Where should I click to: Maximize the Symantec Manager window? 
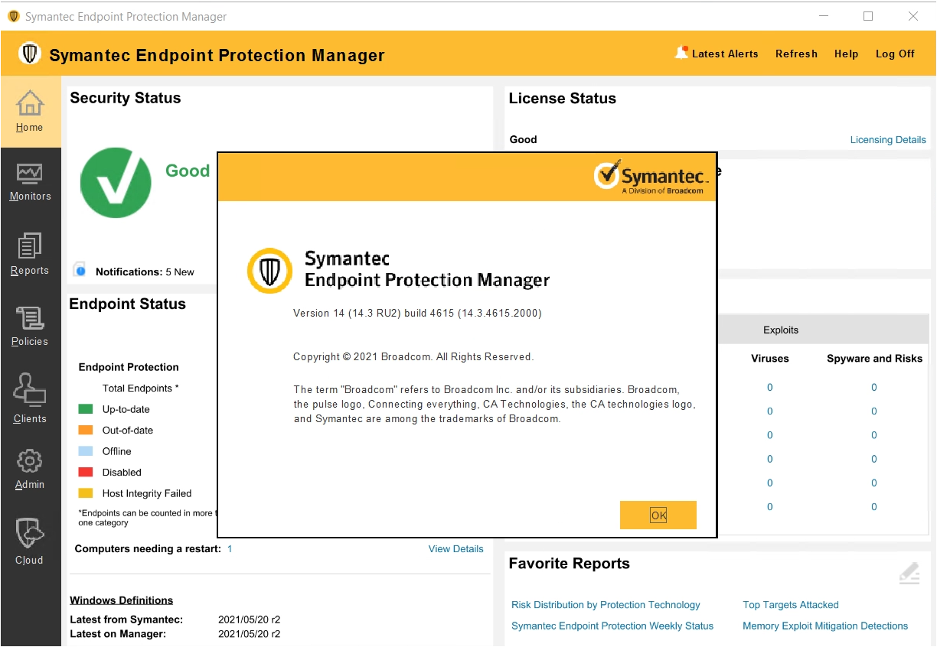coord(868,16)
